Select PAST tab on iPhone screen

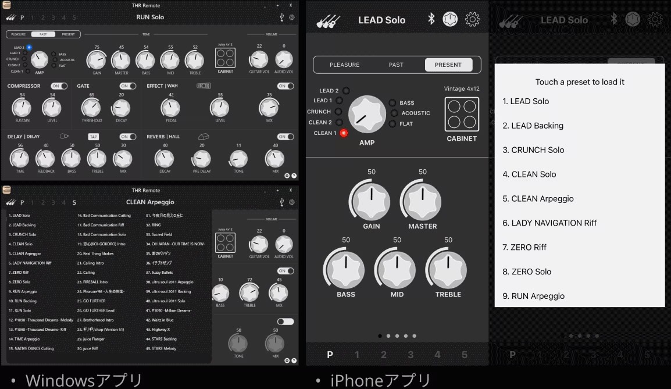(396, 65)
